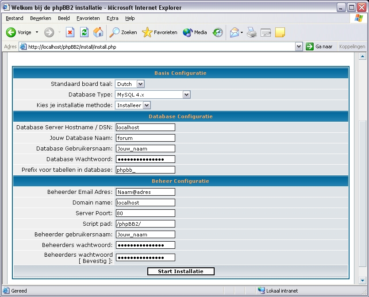The image size is (369, 297).
Task: Click the address bar URL field
Action: 161,46
